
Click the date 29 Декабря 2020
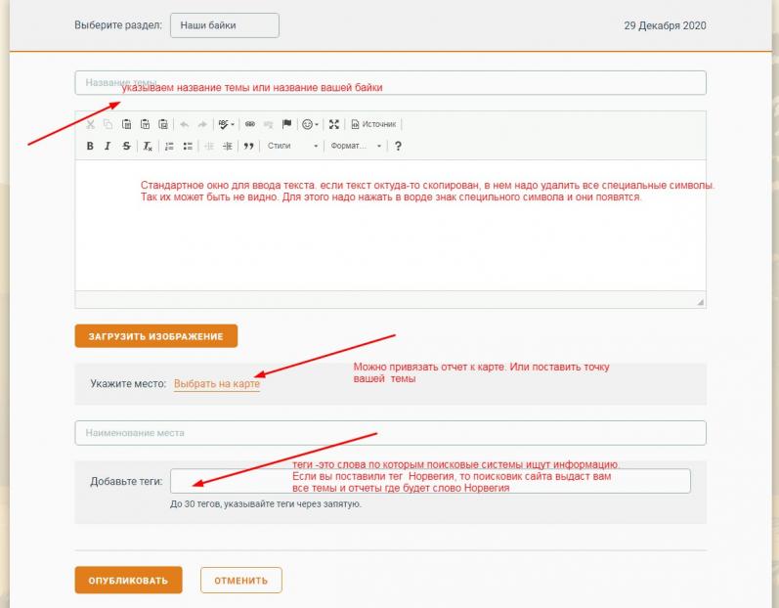click(x=665, y=25)
